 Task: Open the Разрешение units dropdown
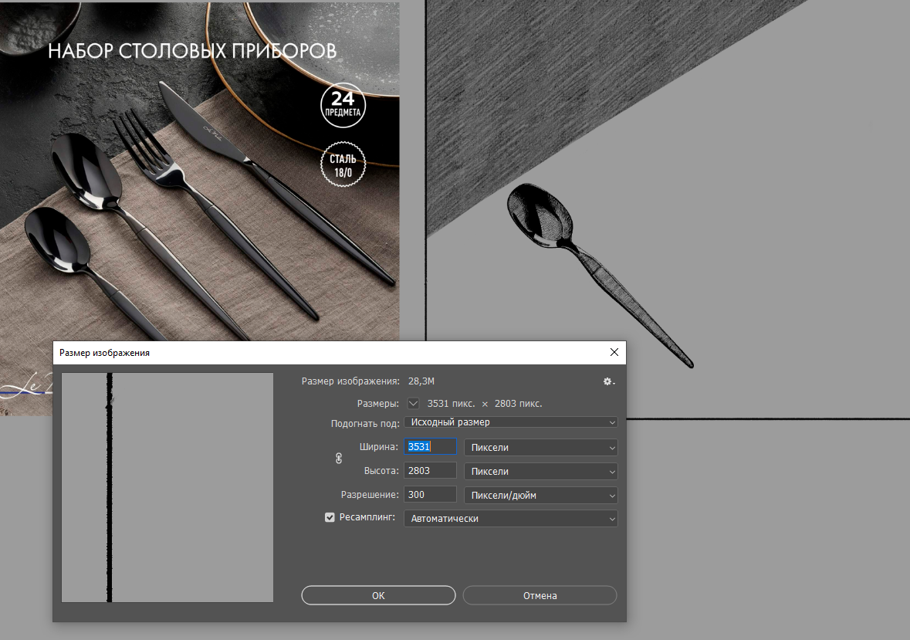click(x=541, y=495)
